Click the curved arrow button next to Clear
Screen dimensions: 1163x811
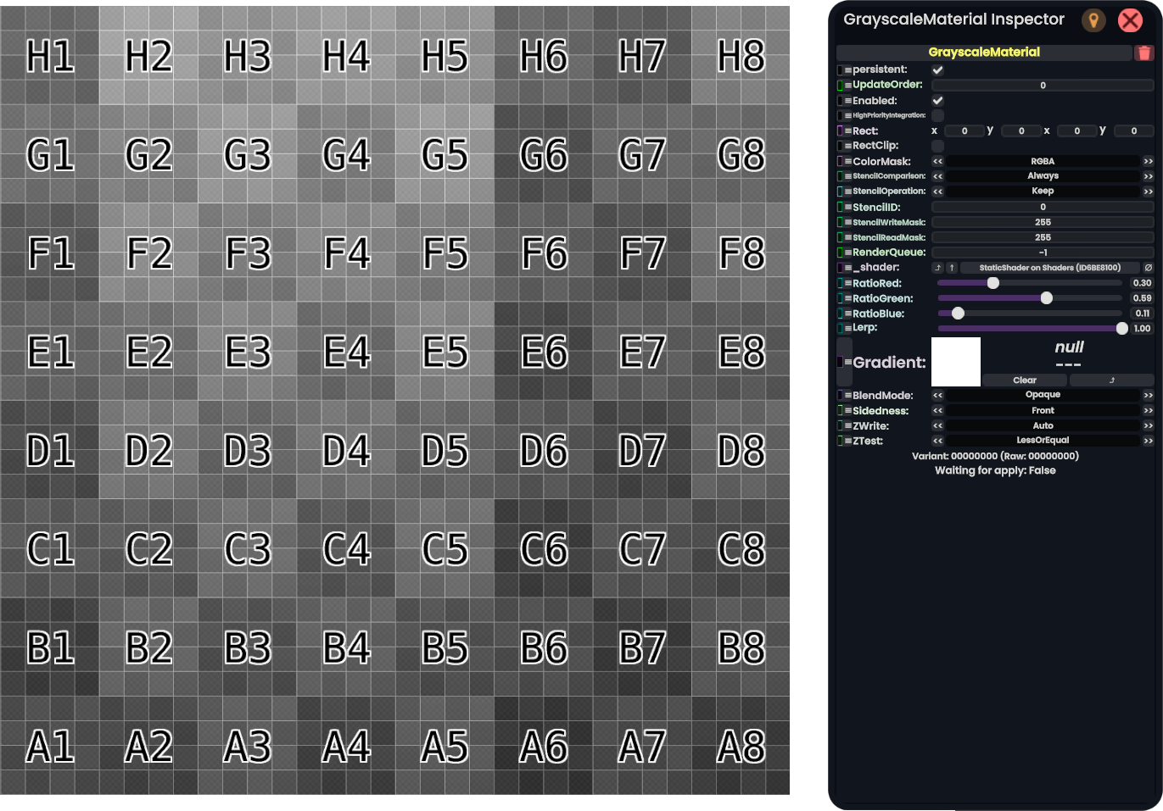pos(1111,381)
